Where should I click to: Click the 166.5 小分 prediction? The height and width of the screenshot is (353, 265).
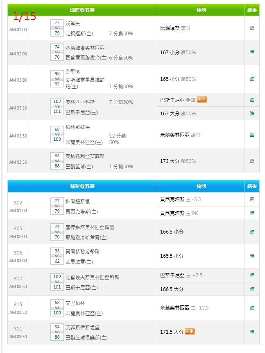click(x=172, y=232)
